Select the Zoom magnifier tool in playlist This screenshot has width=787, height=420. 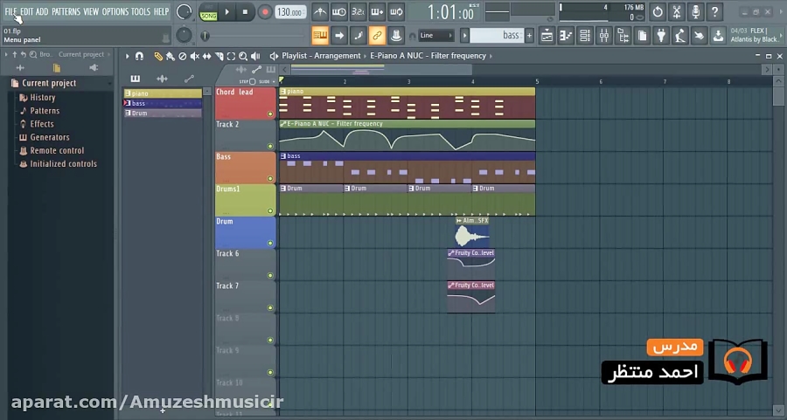click(x=243, y=57)
